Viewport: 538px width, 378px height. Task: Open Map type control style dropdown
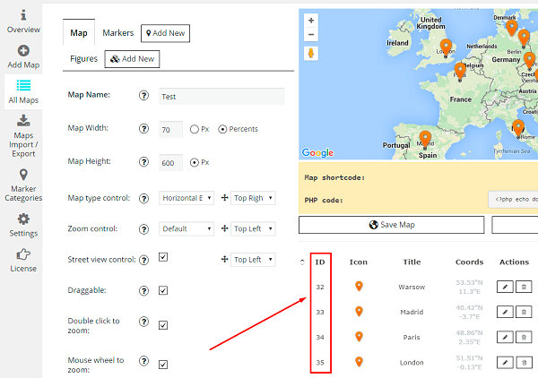tap(187, 198)
